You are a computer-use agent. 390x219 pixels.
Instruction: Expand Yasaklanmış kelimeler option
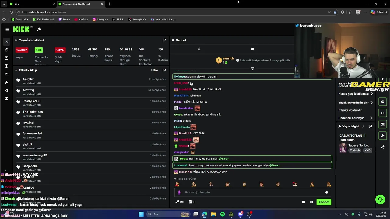(356, 103)
